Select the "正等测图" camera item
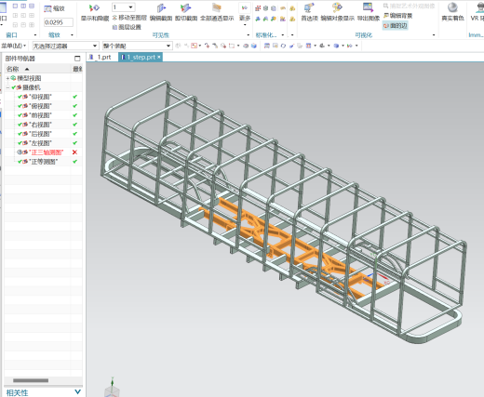The height and width of the screenshot is (397, 484). [x=43, y=162]
